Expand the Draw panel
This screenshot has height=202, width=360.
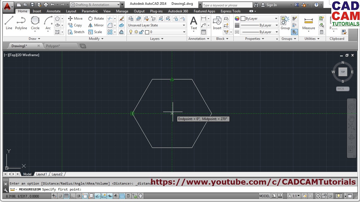click(x=34, y=39)
